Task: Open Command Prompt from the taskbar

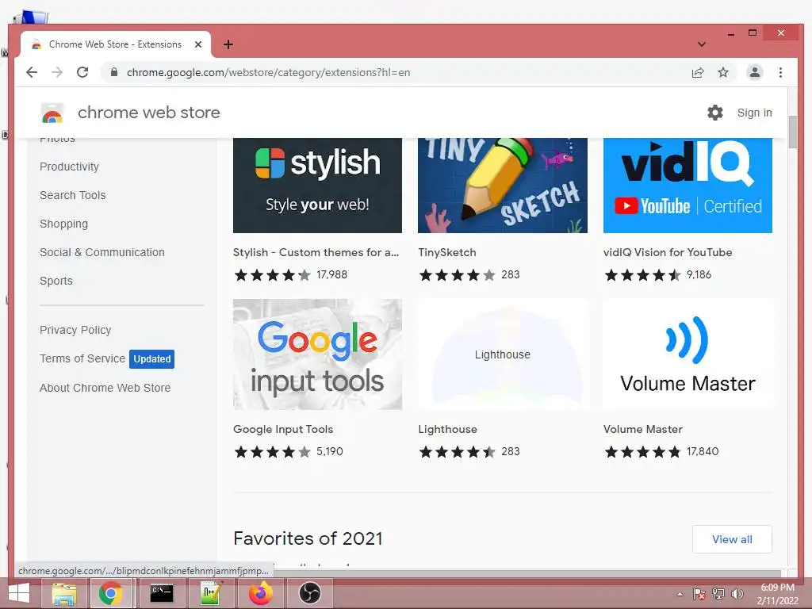Action: point(162,593)
